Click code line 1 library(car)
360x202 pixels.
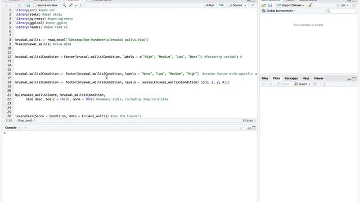(35, 10)
